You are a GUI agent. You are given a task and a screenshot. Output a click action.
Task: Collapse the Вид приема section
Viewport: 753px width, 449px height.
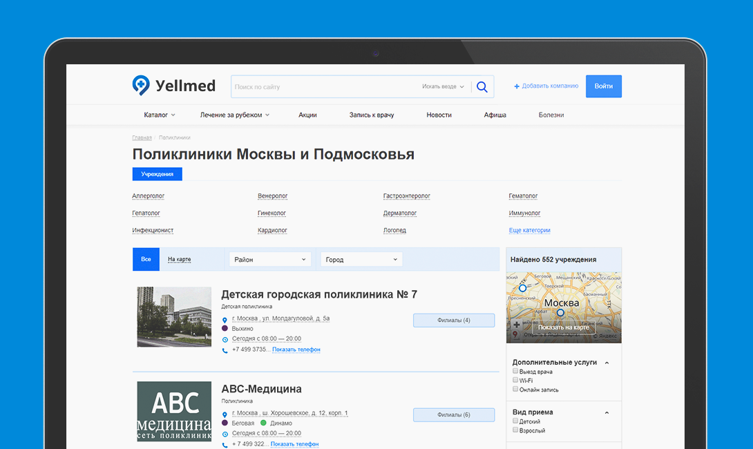pyautogui.click(x=607, y=412)
